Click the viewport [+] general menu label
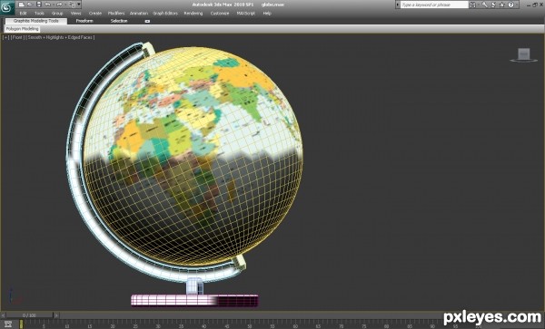 (x=6, y=37)
